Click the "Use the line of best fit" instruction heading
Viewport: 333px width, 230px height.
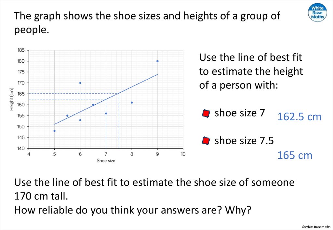point(251,58)
